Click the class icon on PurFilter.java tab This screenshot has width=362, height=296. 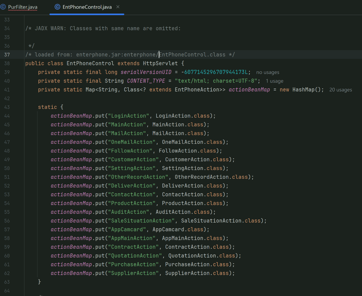[3, 7]
